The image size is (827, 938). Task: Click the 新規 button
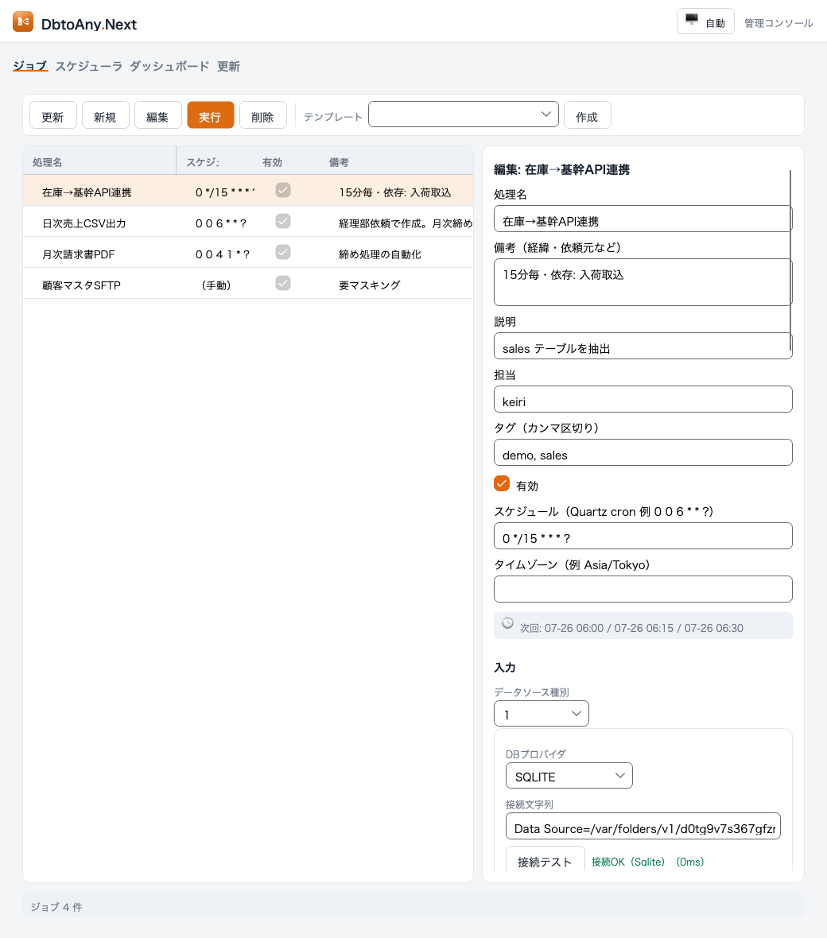[x=105, y=114]
